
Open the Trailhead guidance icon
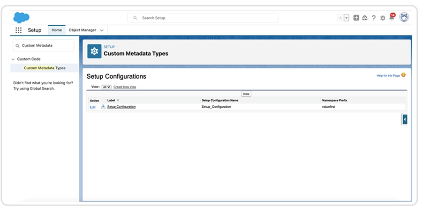[364, 18]
